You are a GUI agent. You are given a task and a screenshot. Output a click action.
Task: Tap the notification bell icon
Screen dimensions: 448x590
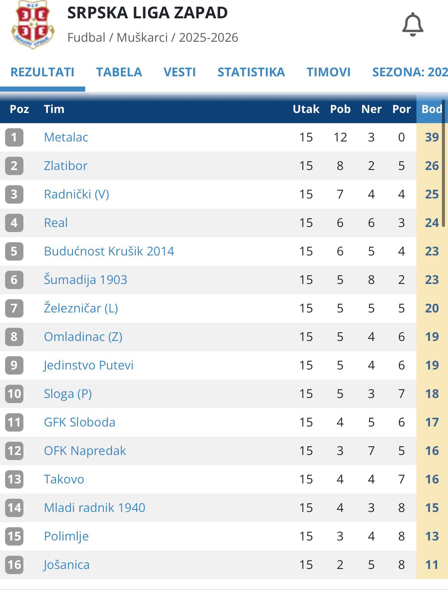point(413,24)
